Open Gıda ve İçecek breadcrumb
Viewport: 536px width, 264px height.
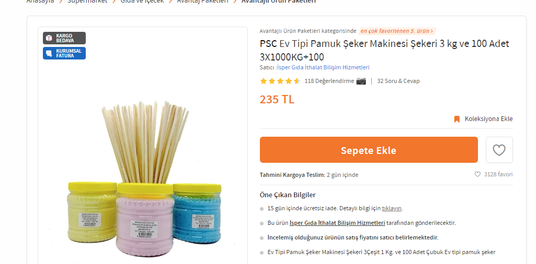point(142,2)
